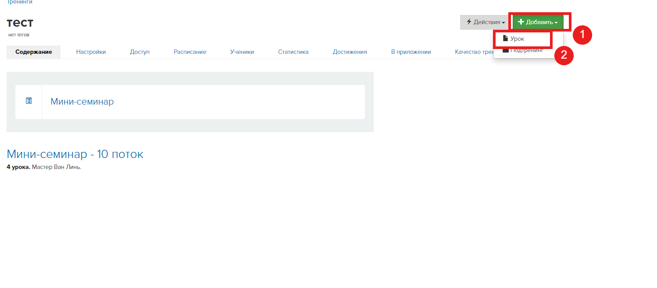
Task: Click the caret arrow on Добавить button
Action: coord(556,23)
